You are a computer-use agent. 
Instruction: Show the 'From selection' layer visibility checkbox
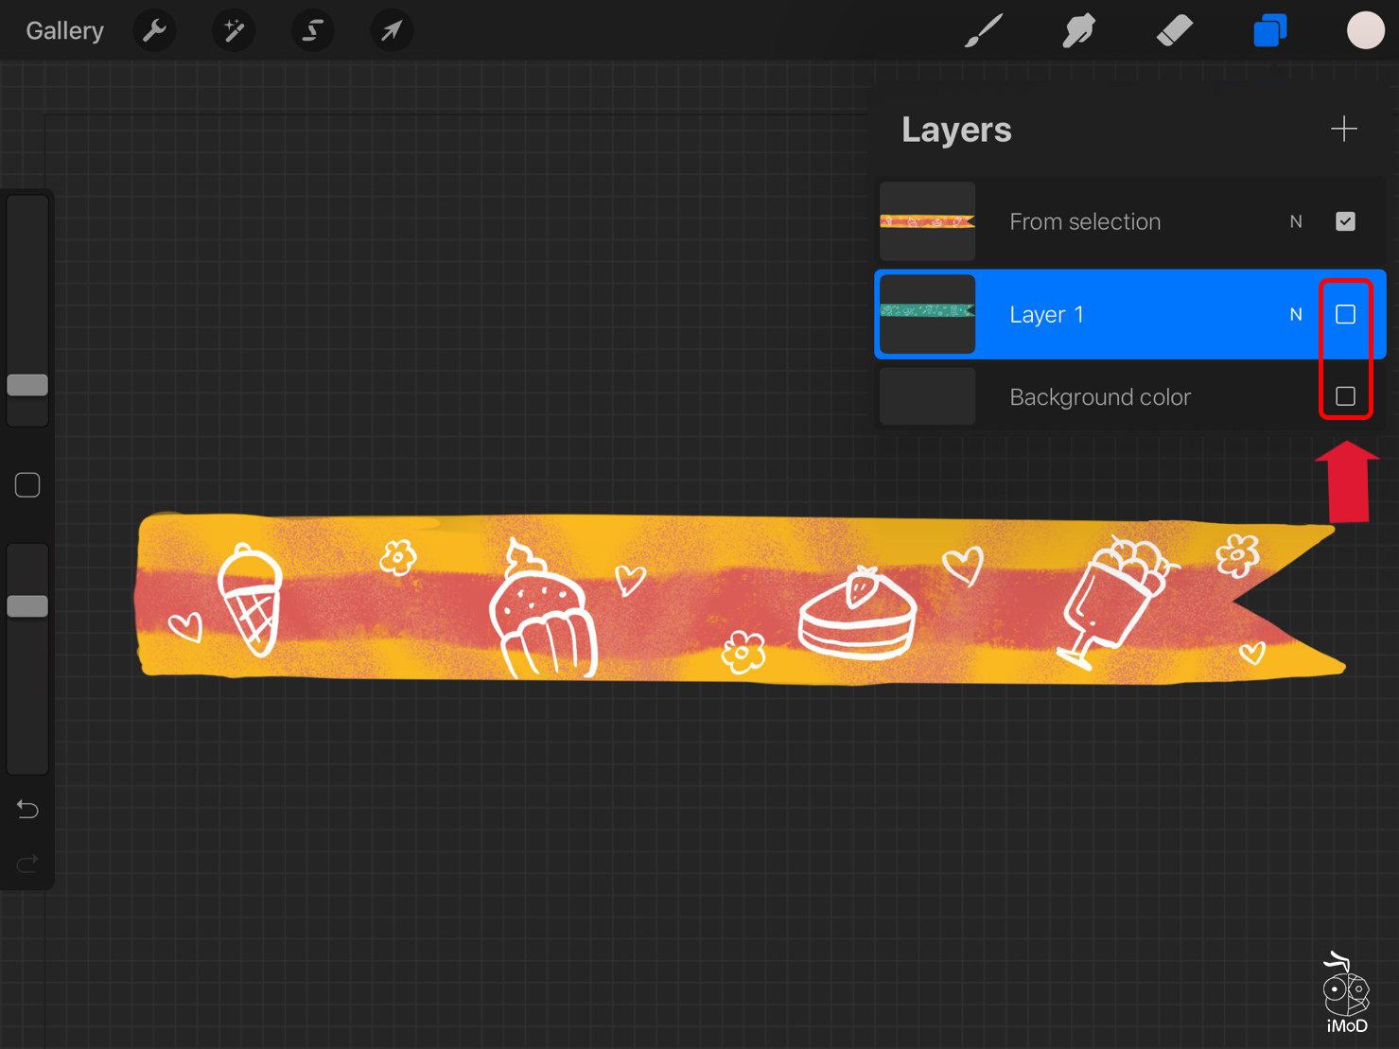click(1345, 220)
